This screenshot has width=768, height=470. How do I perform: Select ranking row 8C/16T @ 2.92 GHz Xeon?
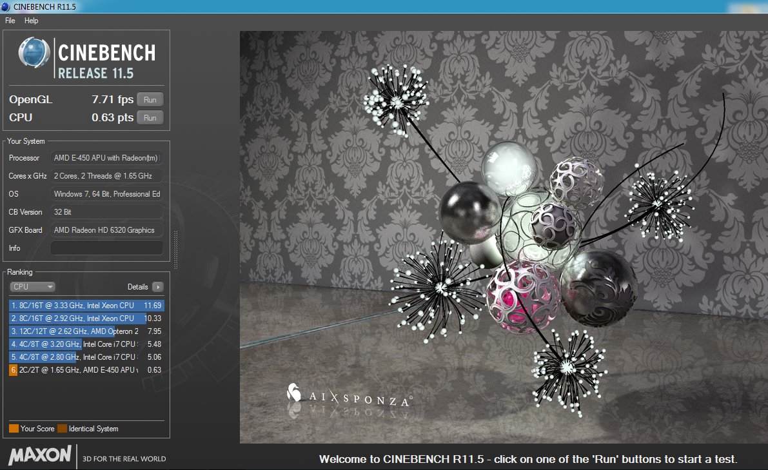tap(86, 318)
